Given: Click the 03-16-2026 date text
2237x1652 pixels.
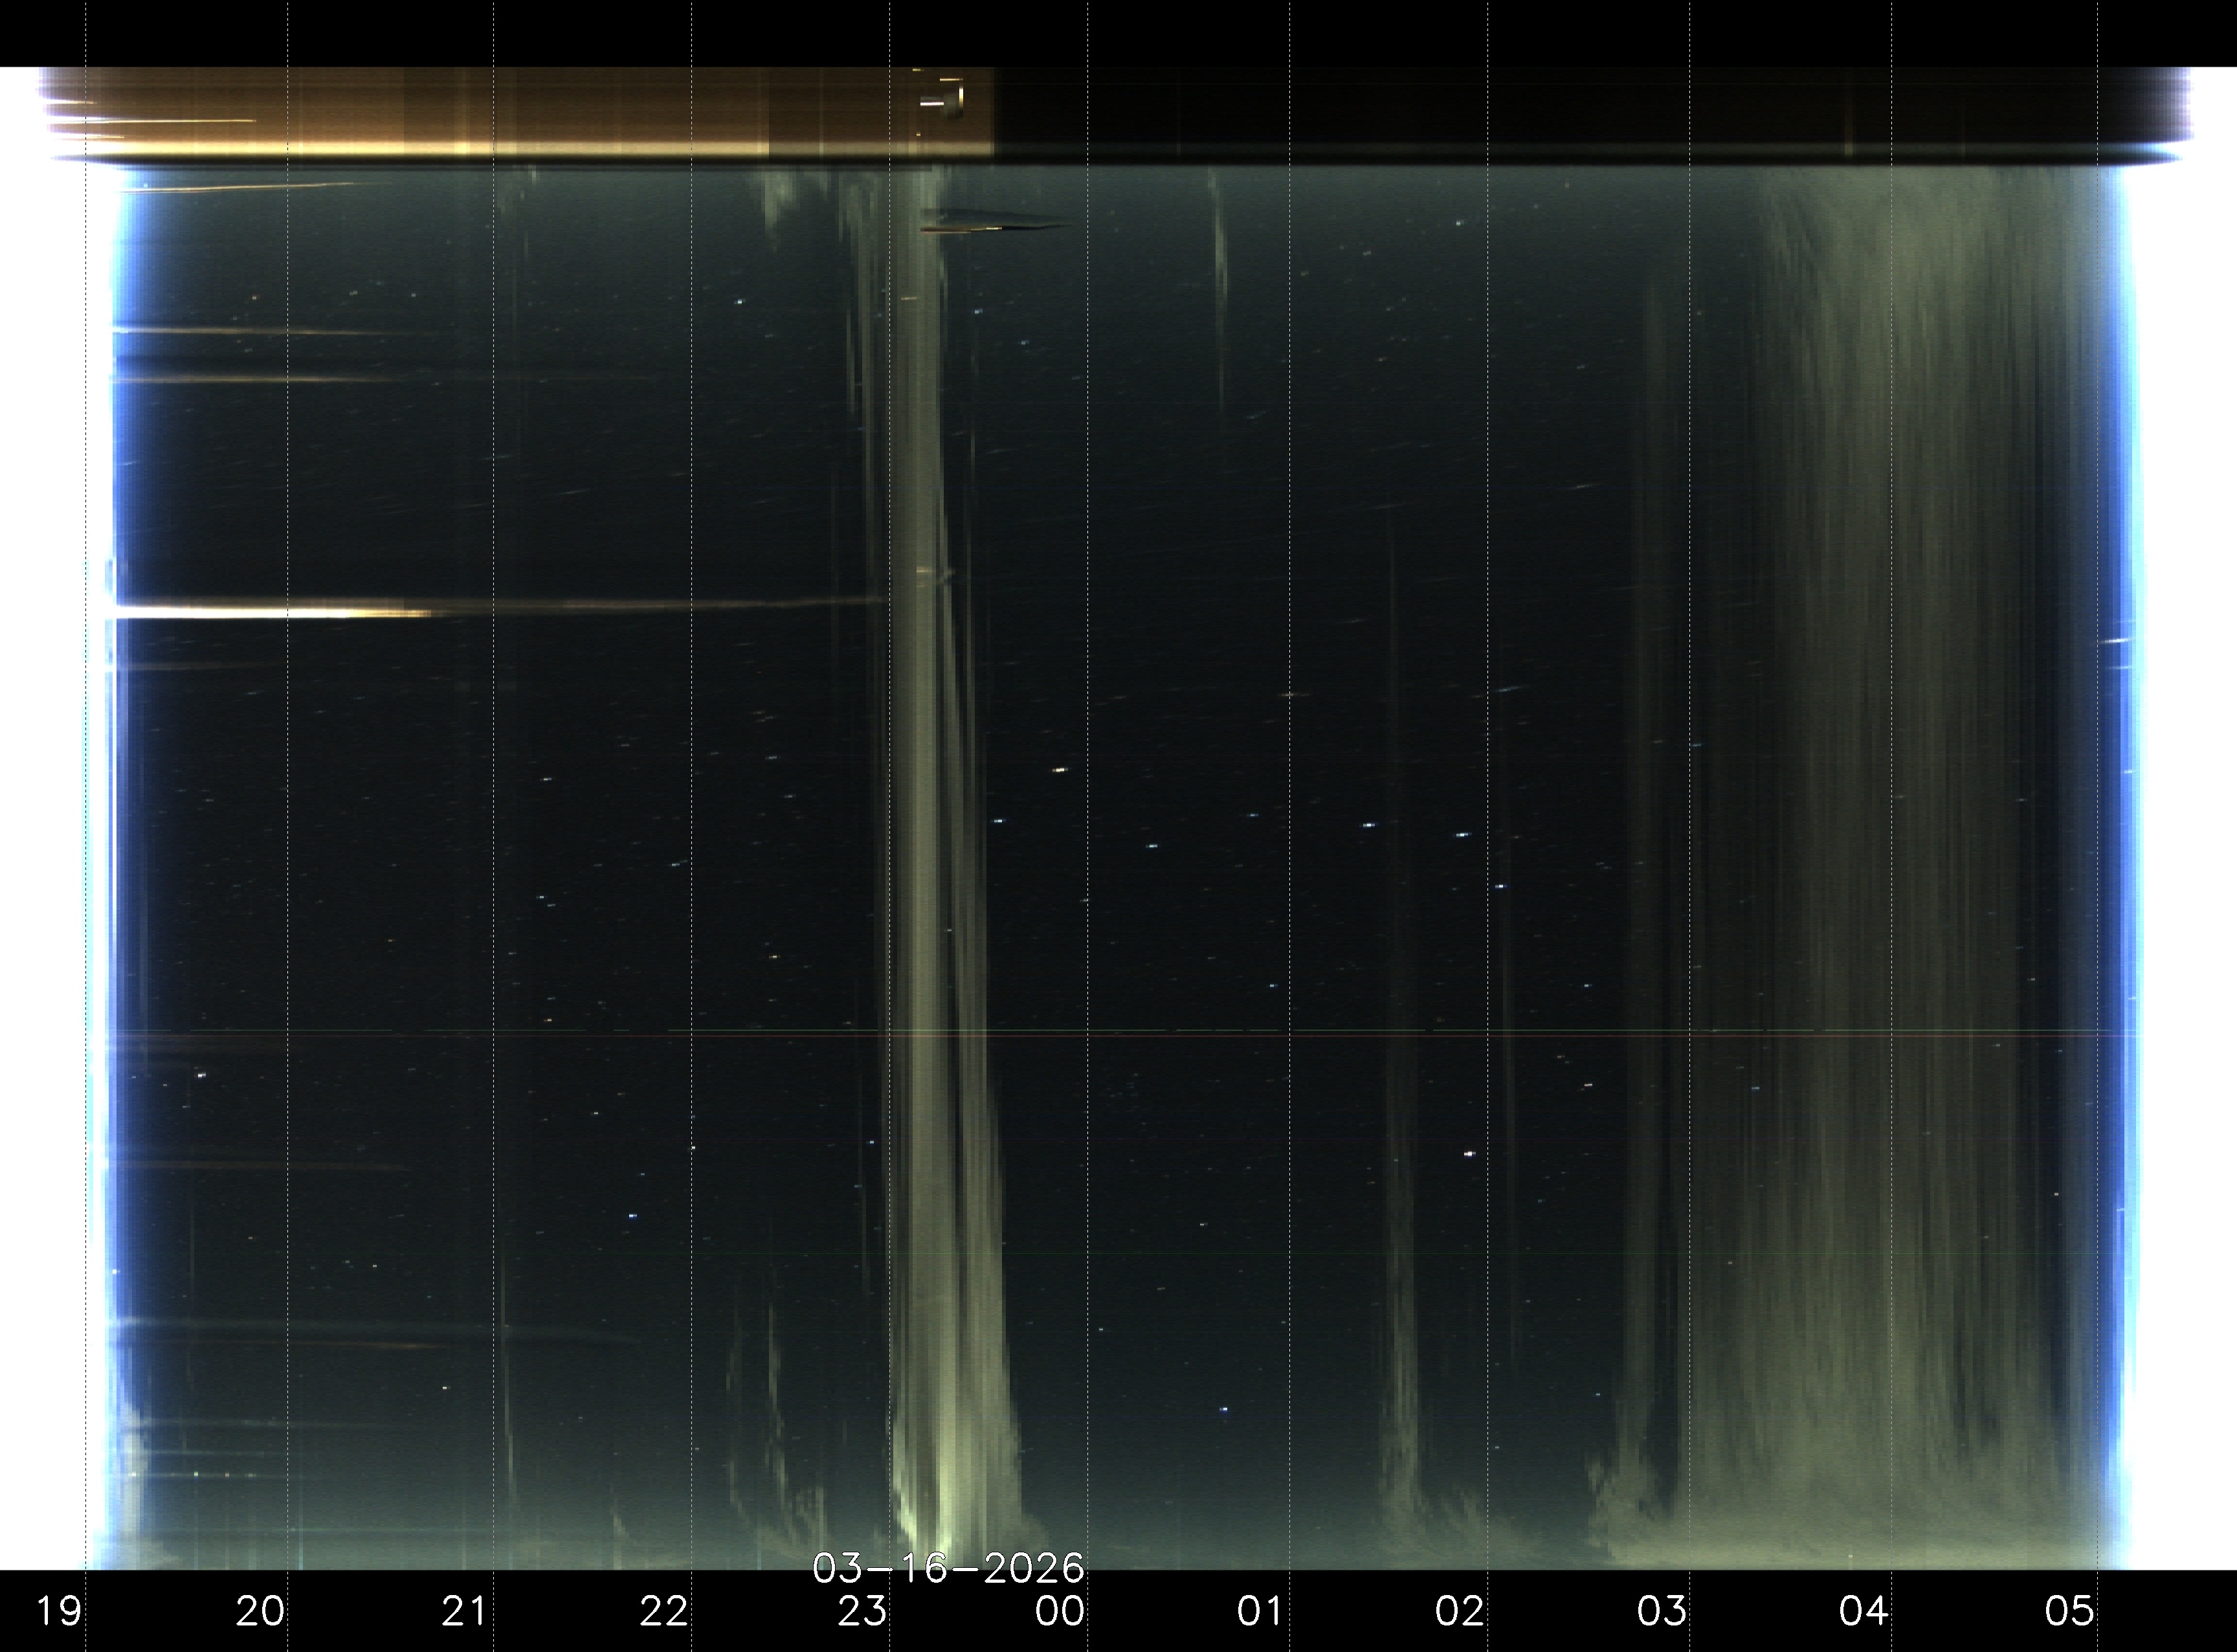Looking at the screenshot, I should (948, 1568).
